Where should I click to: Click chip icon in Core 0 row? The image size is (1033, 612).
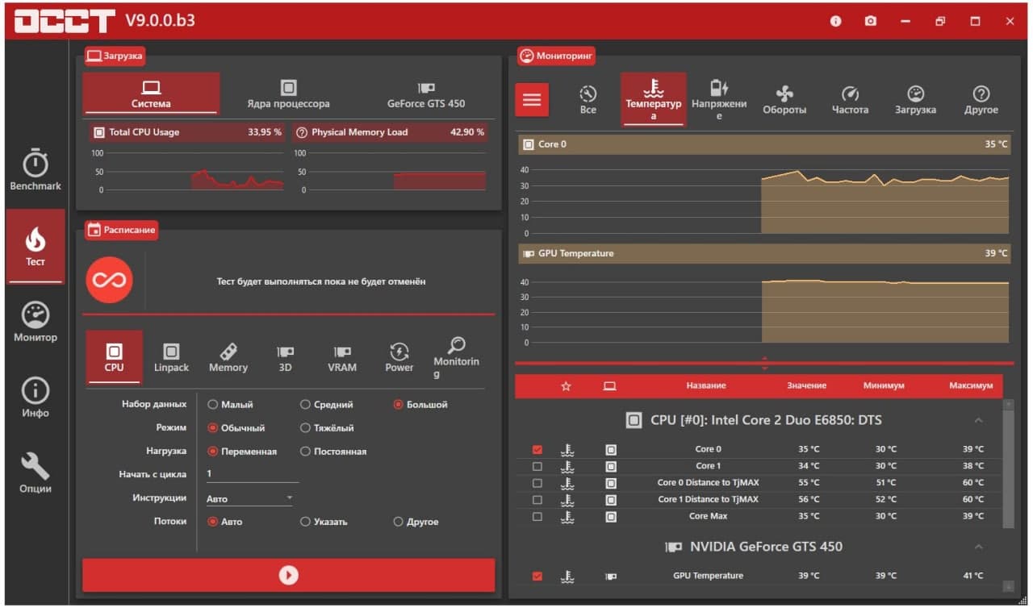(x=611, y=449)
